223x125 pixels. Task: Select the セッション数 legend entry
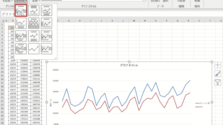tap(202, 103)
